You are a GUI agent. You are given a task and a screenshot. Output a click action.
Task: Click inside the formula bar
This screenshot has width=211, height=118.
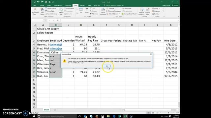(119, 20)
